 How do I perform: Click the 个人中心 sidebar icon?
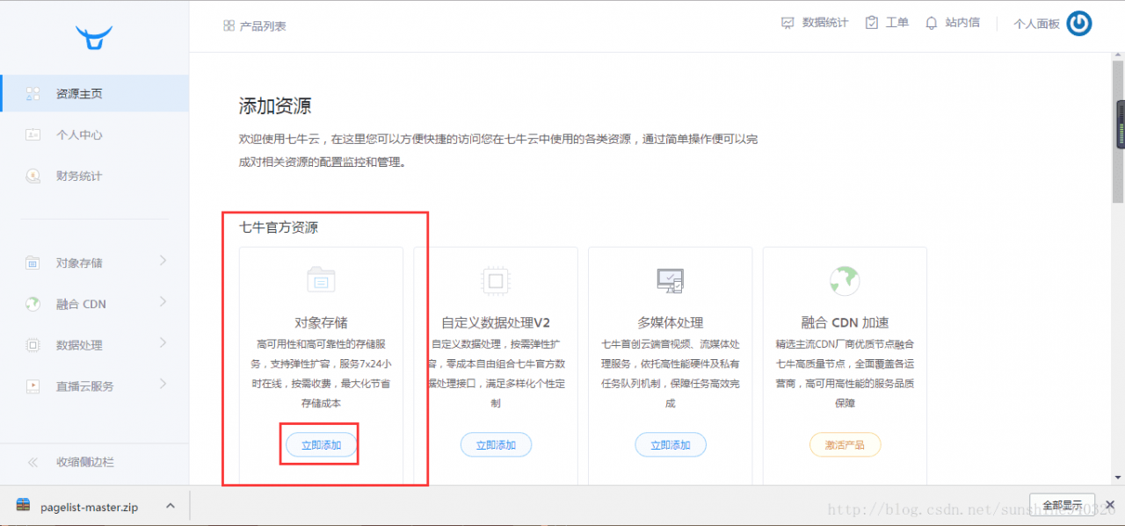[33, 134]
